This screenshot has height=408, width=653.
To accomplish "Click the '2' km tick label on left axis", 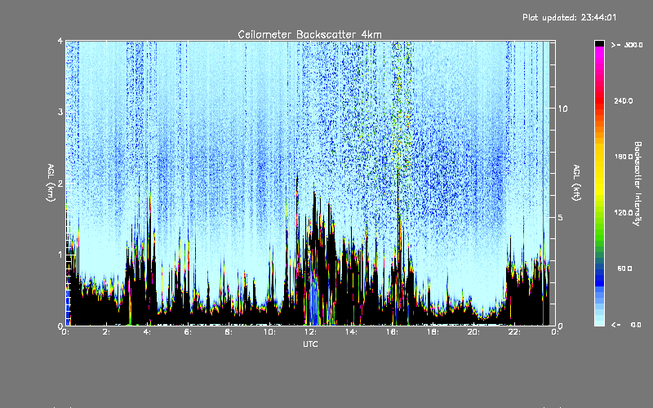I will tap(60, 183).
